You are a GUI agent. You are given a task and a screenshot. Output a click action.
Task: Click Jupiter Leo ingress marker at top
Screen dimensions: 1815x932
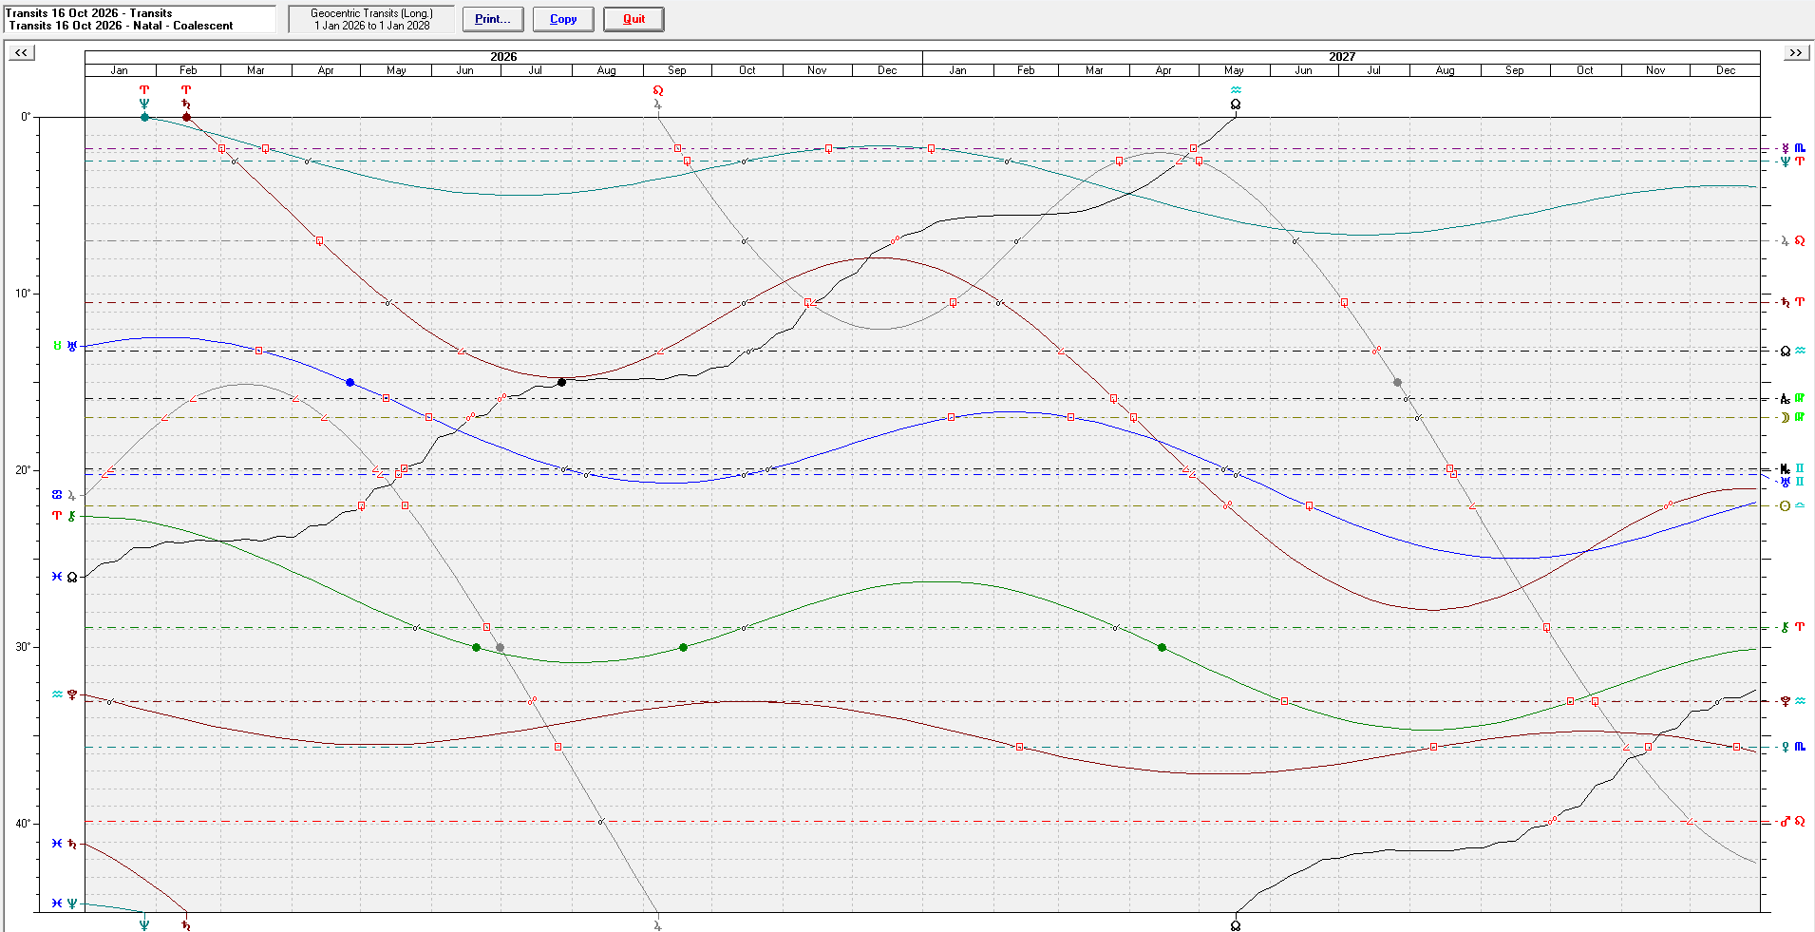657,97
